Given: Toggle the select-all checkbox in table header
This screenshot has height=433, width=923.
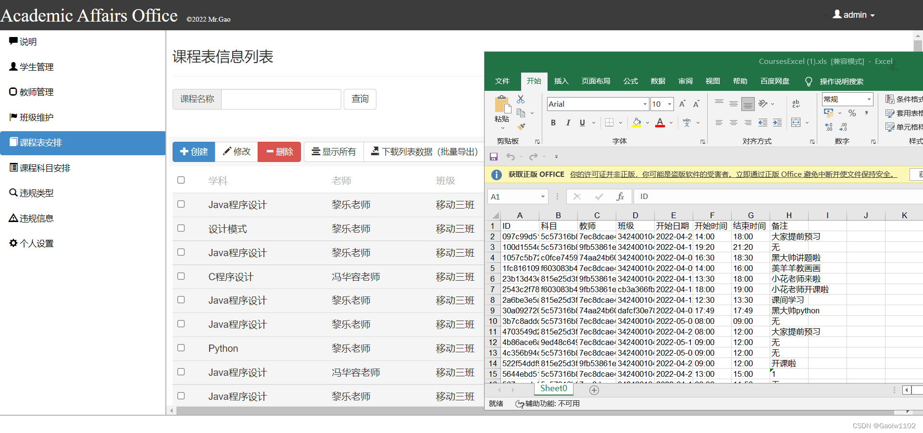Looking at the screenshot, I should coord(181,180).
